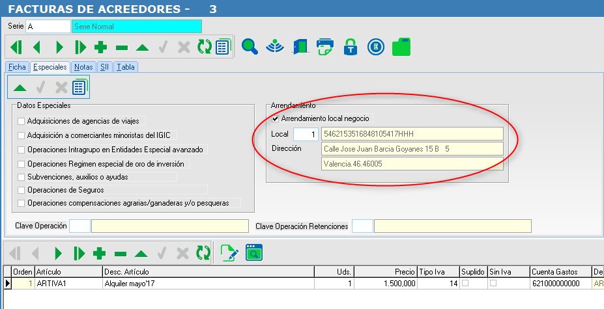604x309 pixels.
Task: Refresh invoice data in top toolbar
Action: (205, 47)
